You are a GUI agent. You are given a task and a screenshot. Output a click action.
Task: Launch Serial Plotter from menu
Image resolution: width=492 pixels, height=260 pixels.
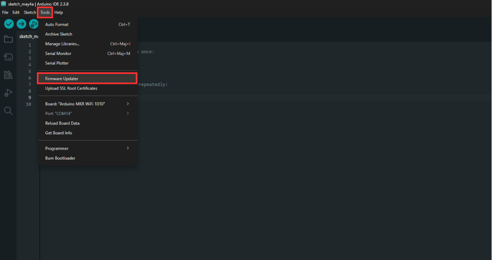88,63
